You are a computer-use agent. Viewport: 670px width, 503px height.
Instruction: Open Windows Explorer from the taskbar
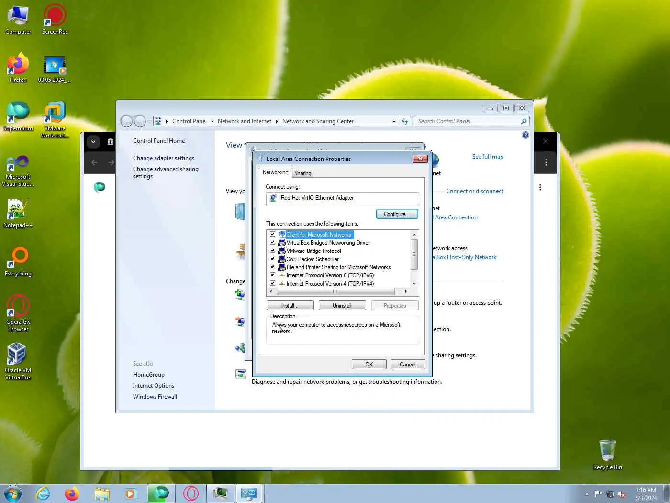point(102,493)
